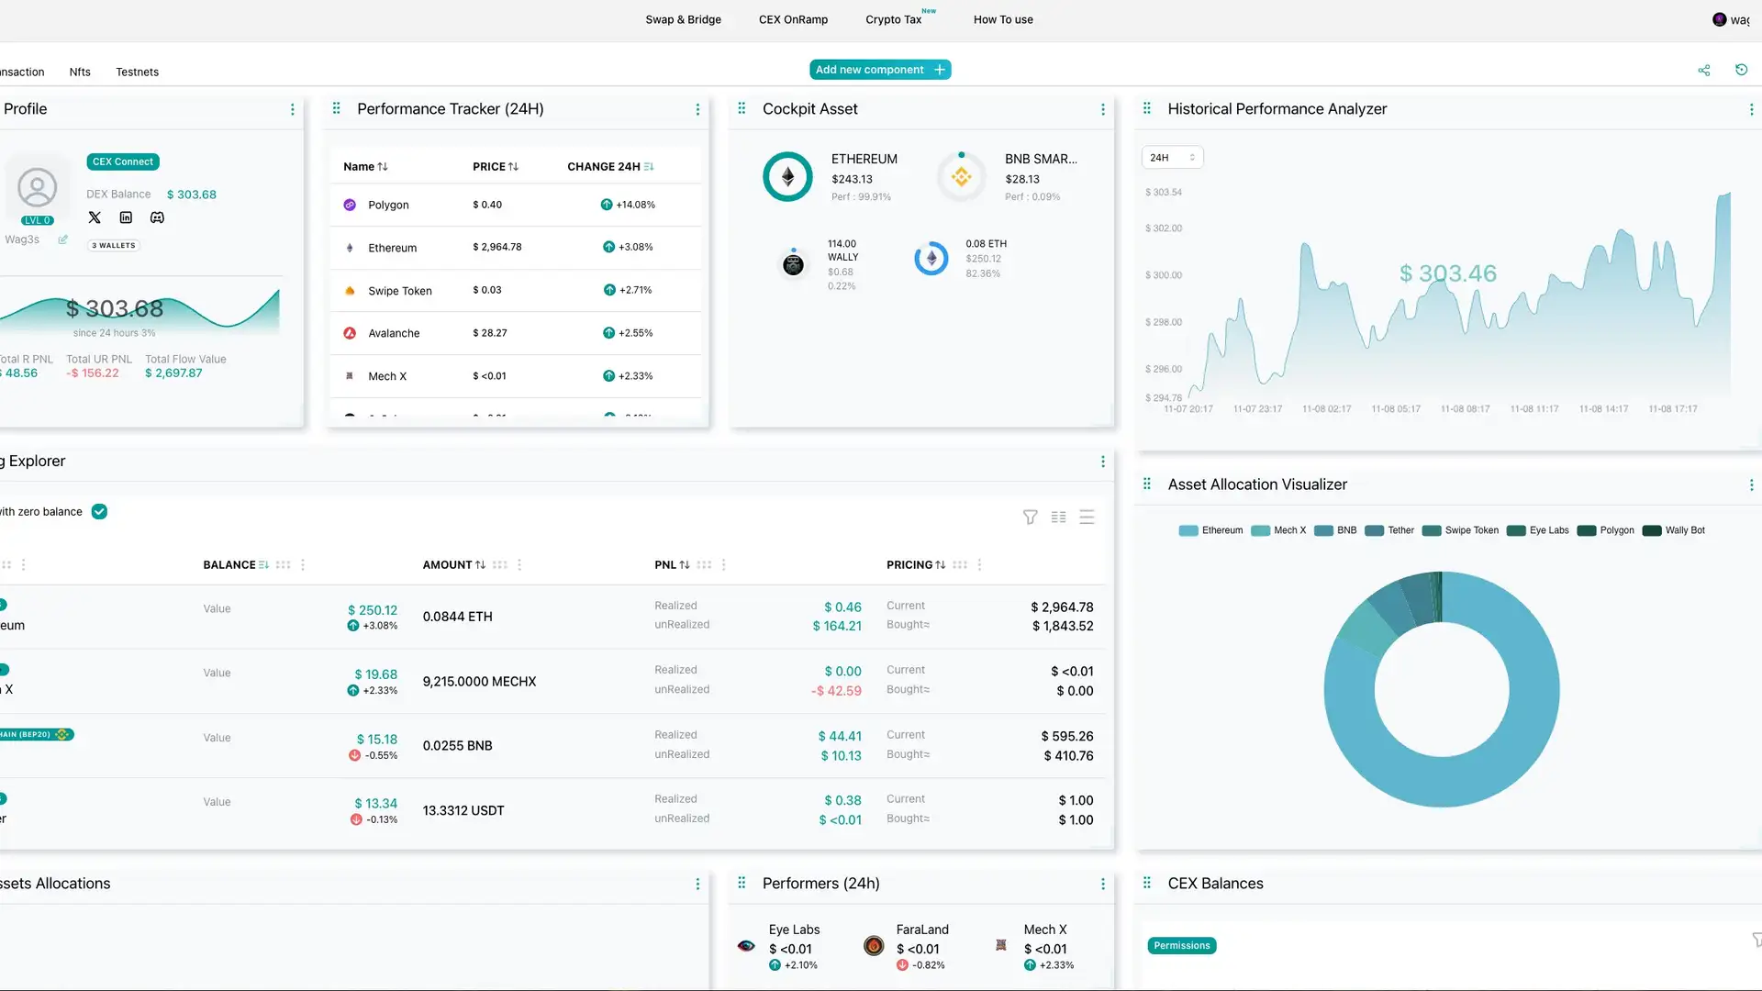Click the 0.08 ETH ring icon
This screenshot has width=1762, height=991.
coord(931,259)
